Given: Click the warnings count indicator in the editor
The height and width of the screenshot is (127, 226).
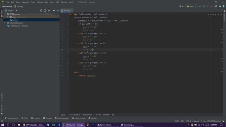Looking at the screenshot, I should pos(209,15).
